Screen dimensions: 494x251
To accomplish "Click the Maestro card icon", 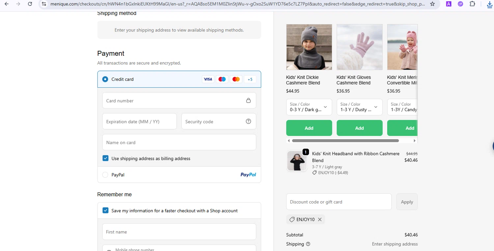I will pos(222,79).
